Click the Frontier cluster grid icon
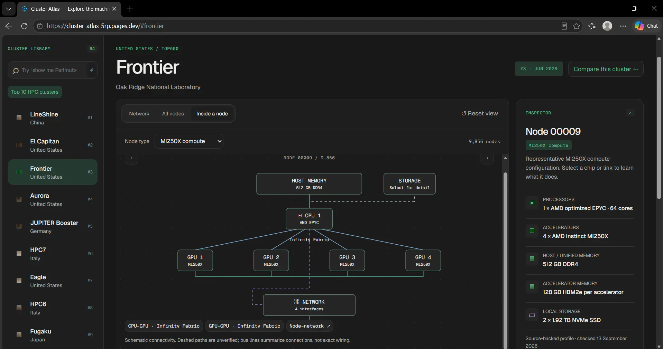663x349 pixels. [19, 172]
